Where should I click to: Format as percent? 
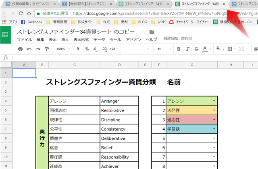[87, 49]
